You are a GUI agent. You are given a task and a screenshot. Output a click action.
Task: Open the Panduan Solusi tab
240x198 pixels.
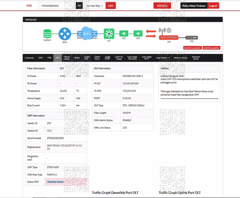(196, 58)
